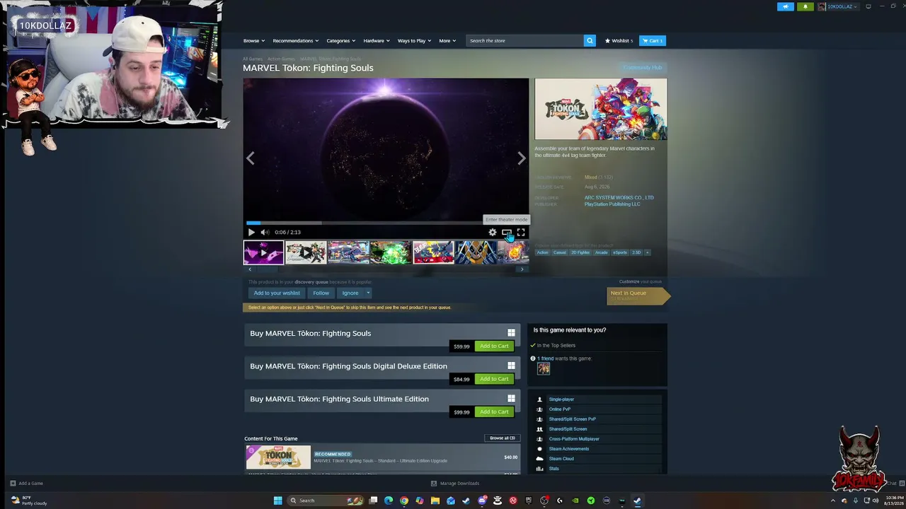Mute the trailer audio

coord(265,232)
